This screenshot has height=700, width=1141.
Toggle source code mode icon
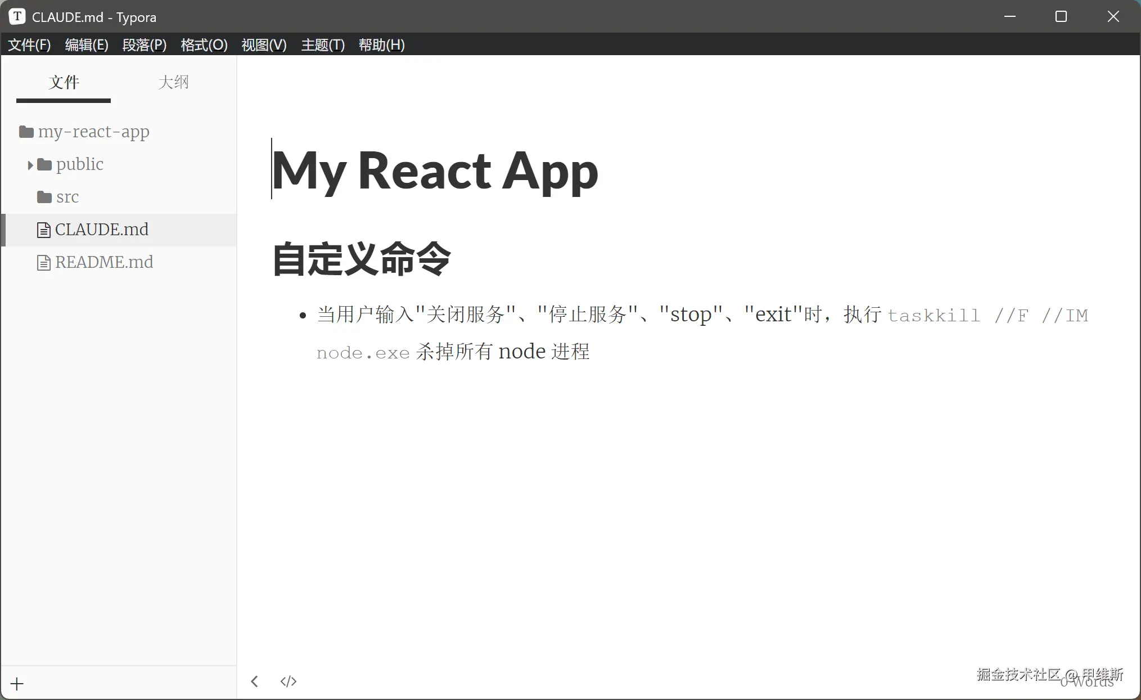click(x=288, y=681)
